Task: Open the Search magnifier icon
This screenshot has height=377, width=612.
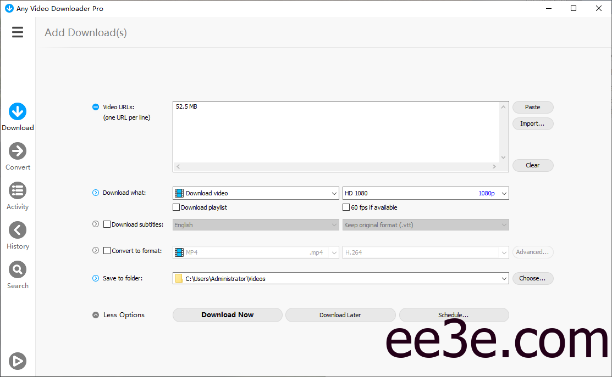Action: (x=18, y=270)
